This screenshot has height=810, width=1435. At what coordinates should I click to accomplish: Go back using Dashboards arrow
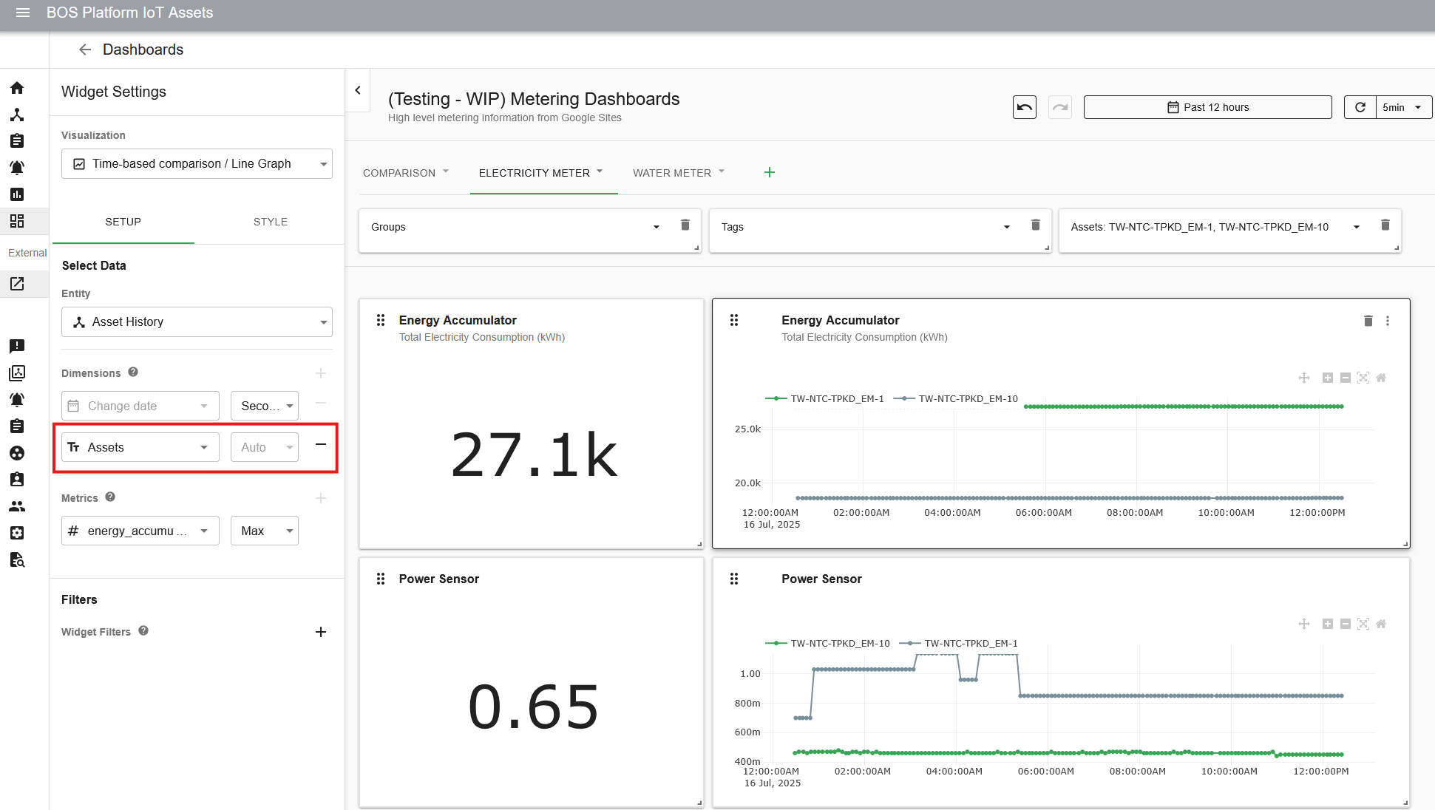coord(85,50)
